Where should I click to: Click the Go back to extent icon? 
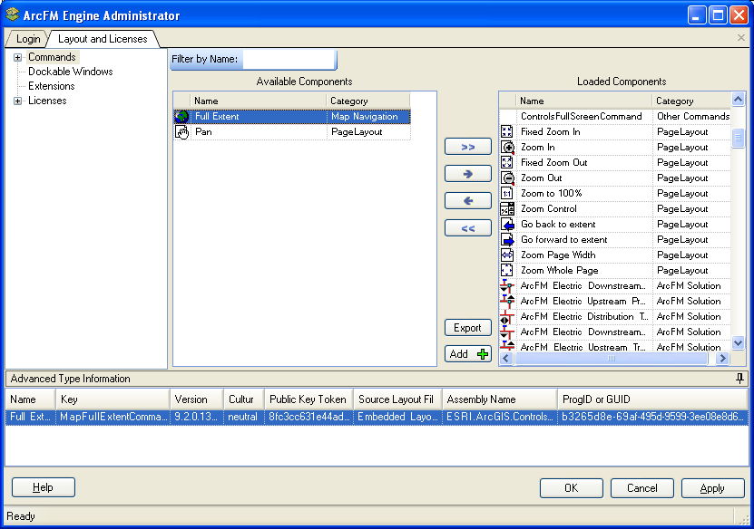507,224
